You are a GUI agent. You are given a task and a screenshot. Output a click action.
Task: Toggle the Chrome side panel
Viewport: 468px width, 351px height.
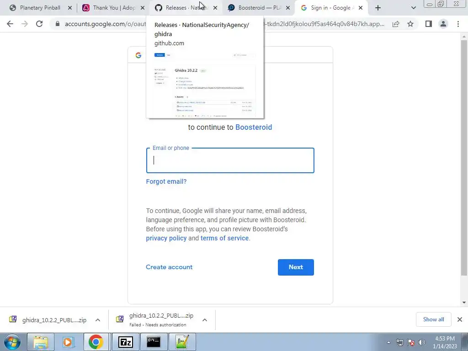tap(429, 24)
